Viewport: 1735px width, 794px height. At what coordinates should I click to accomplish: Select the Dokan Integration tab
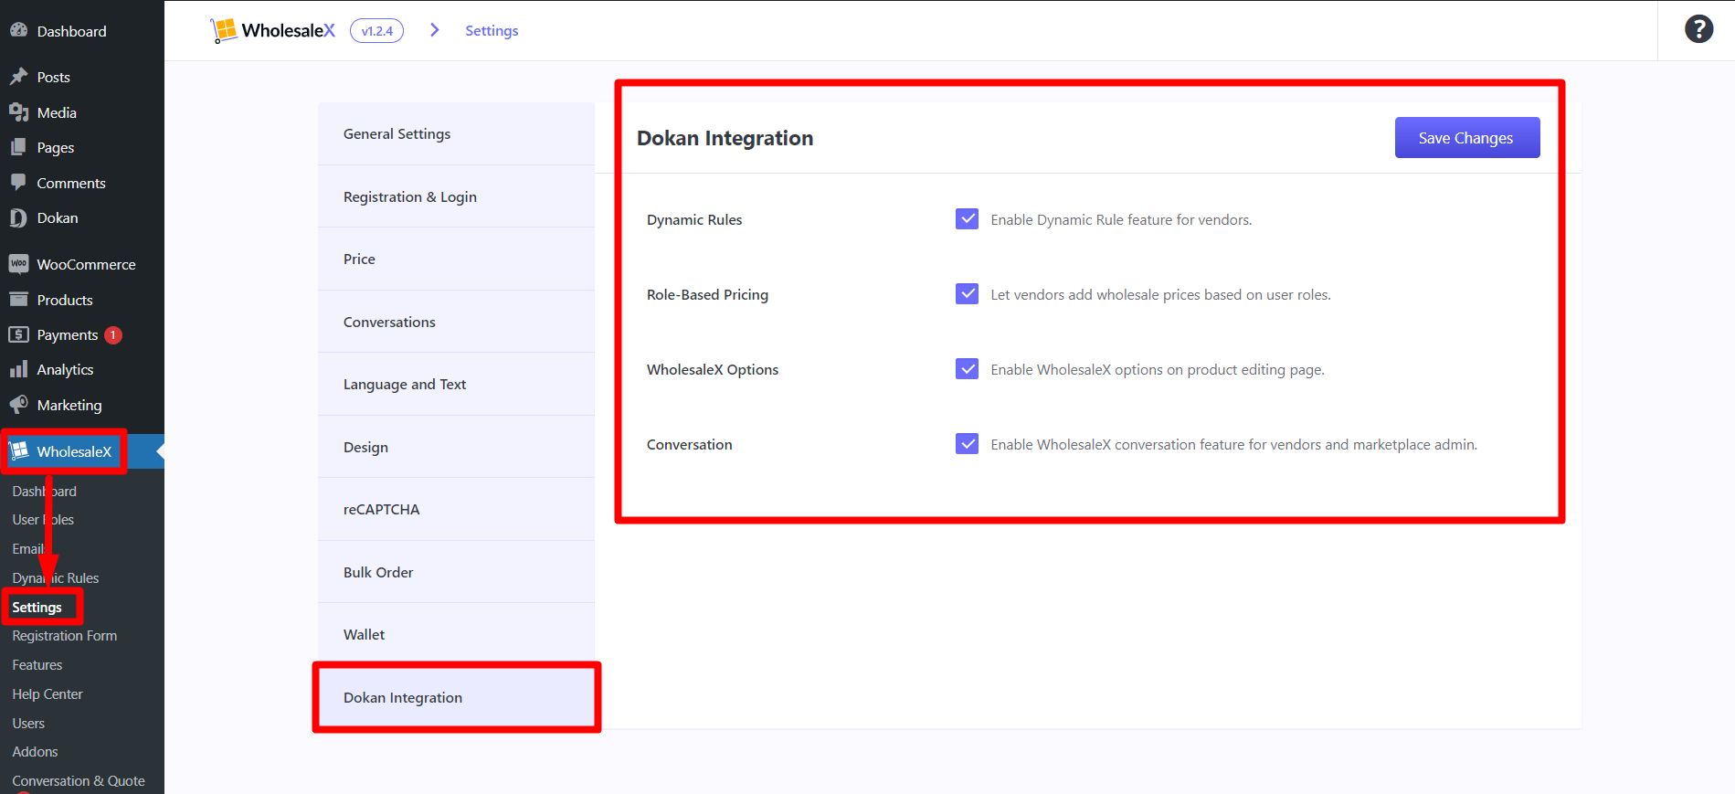coord(456,697)
